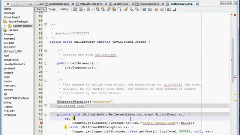Open the History view
The image size is (240, 135).
click(x=64, y=9)
